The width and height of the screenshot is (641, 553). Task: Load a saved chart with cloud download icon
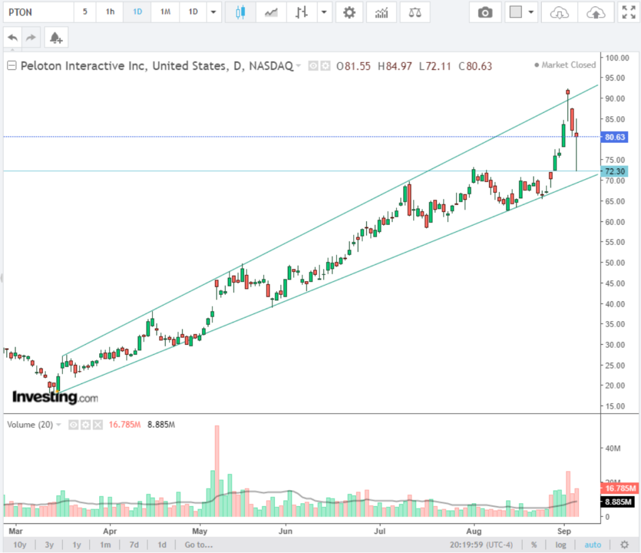tap(559, 12)
